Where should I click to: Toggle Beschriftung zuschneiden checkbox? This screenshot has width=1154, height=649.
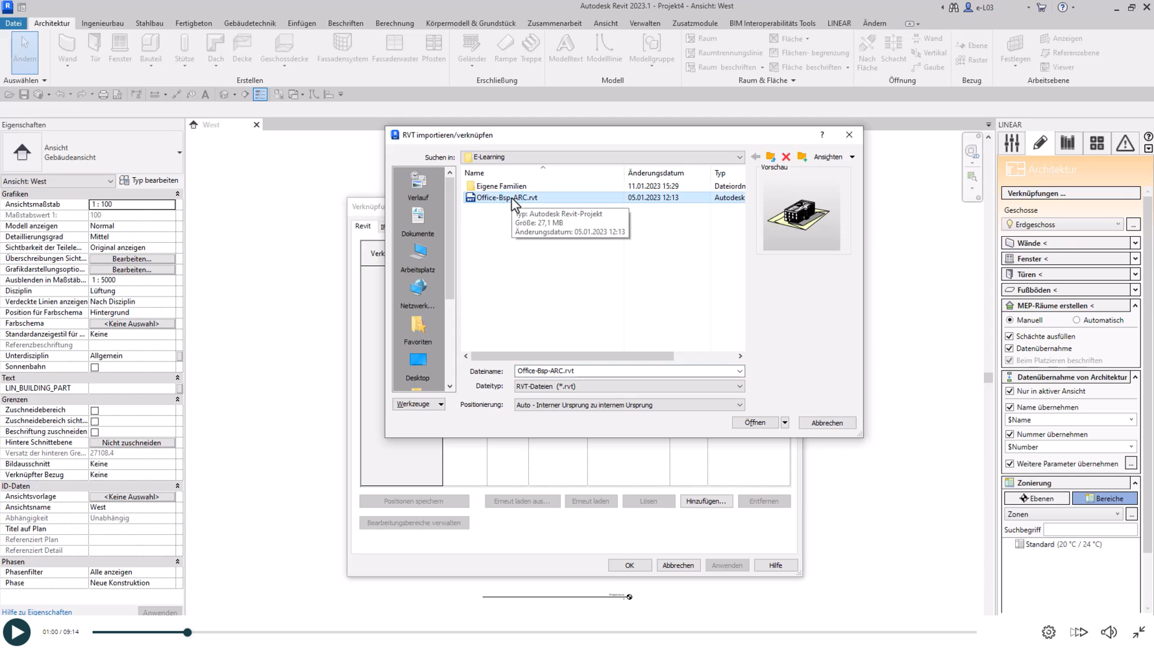point(95,432)
